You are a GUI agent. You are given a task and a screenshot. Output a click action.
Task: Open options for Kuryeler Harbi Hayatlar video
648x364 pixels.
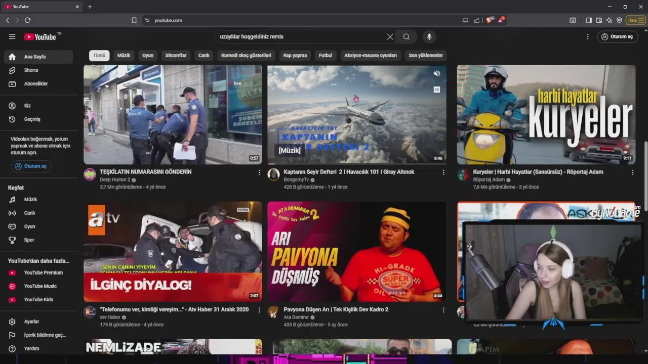(x=632, y=172)
